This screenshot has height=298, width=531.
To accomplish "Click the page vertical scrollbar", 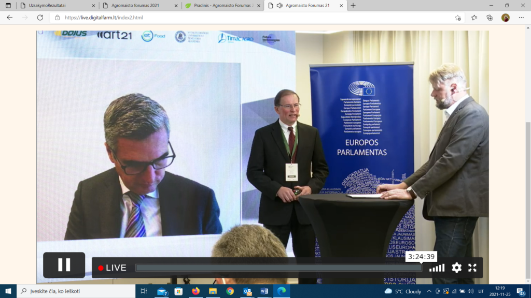I will click(x=528, y=200).
